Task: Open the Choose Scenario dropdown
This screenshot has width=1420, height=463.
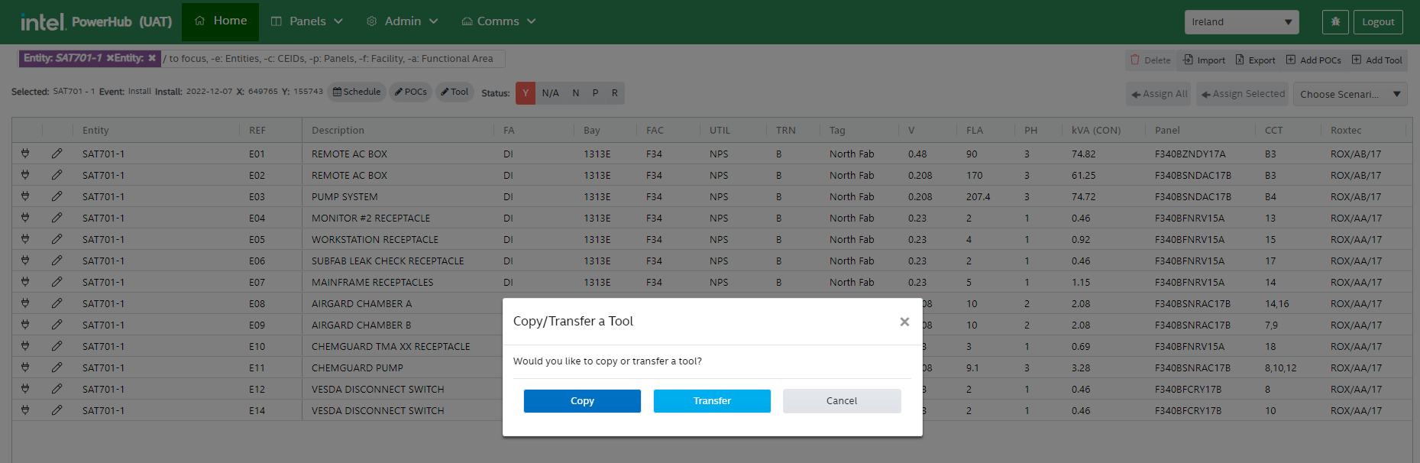Action: pos(1350,94)
